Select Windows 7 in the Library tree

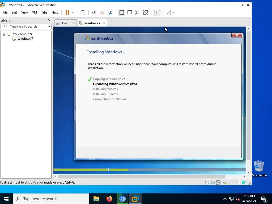[x=25, y=39]
